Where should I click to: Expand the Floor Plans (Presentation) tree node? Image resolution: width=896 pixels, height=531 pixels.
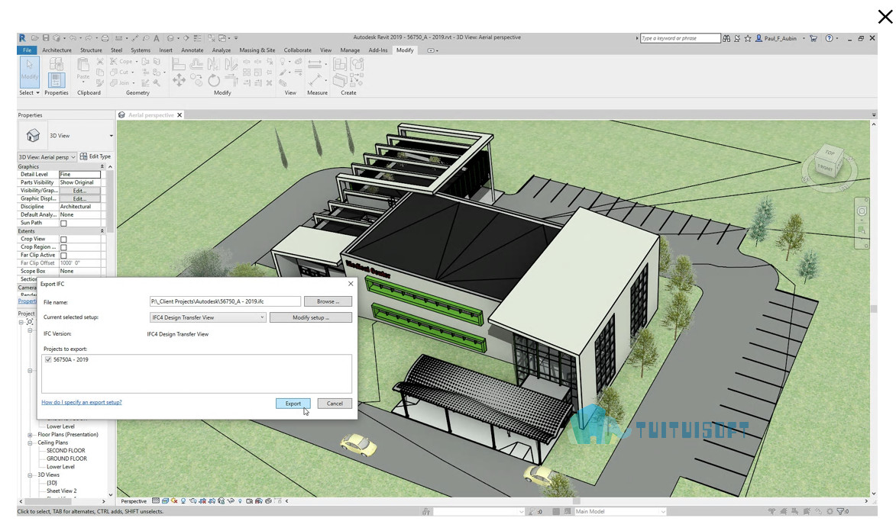click(x=30, y=435)
